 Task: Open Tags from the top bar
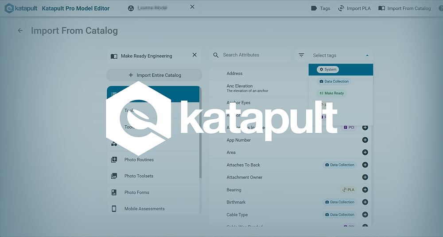pyautogui.click(x=320, y=8)
